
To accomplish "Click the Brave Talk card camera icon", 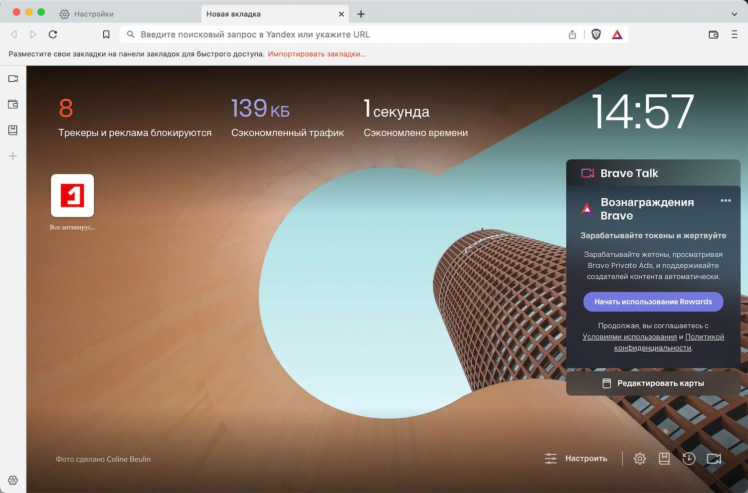I will pos(588,173).
